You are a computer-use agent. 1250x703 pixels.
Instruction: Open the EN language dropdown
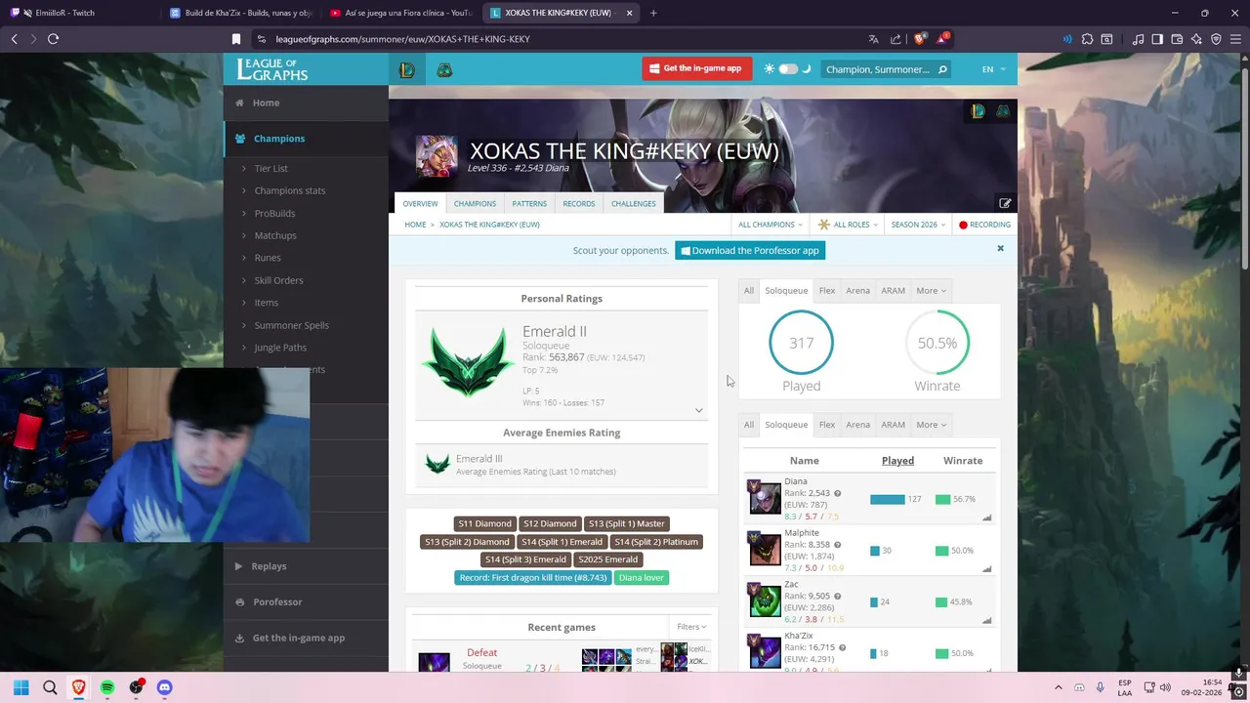[992, 69]
